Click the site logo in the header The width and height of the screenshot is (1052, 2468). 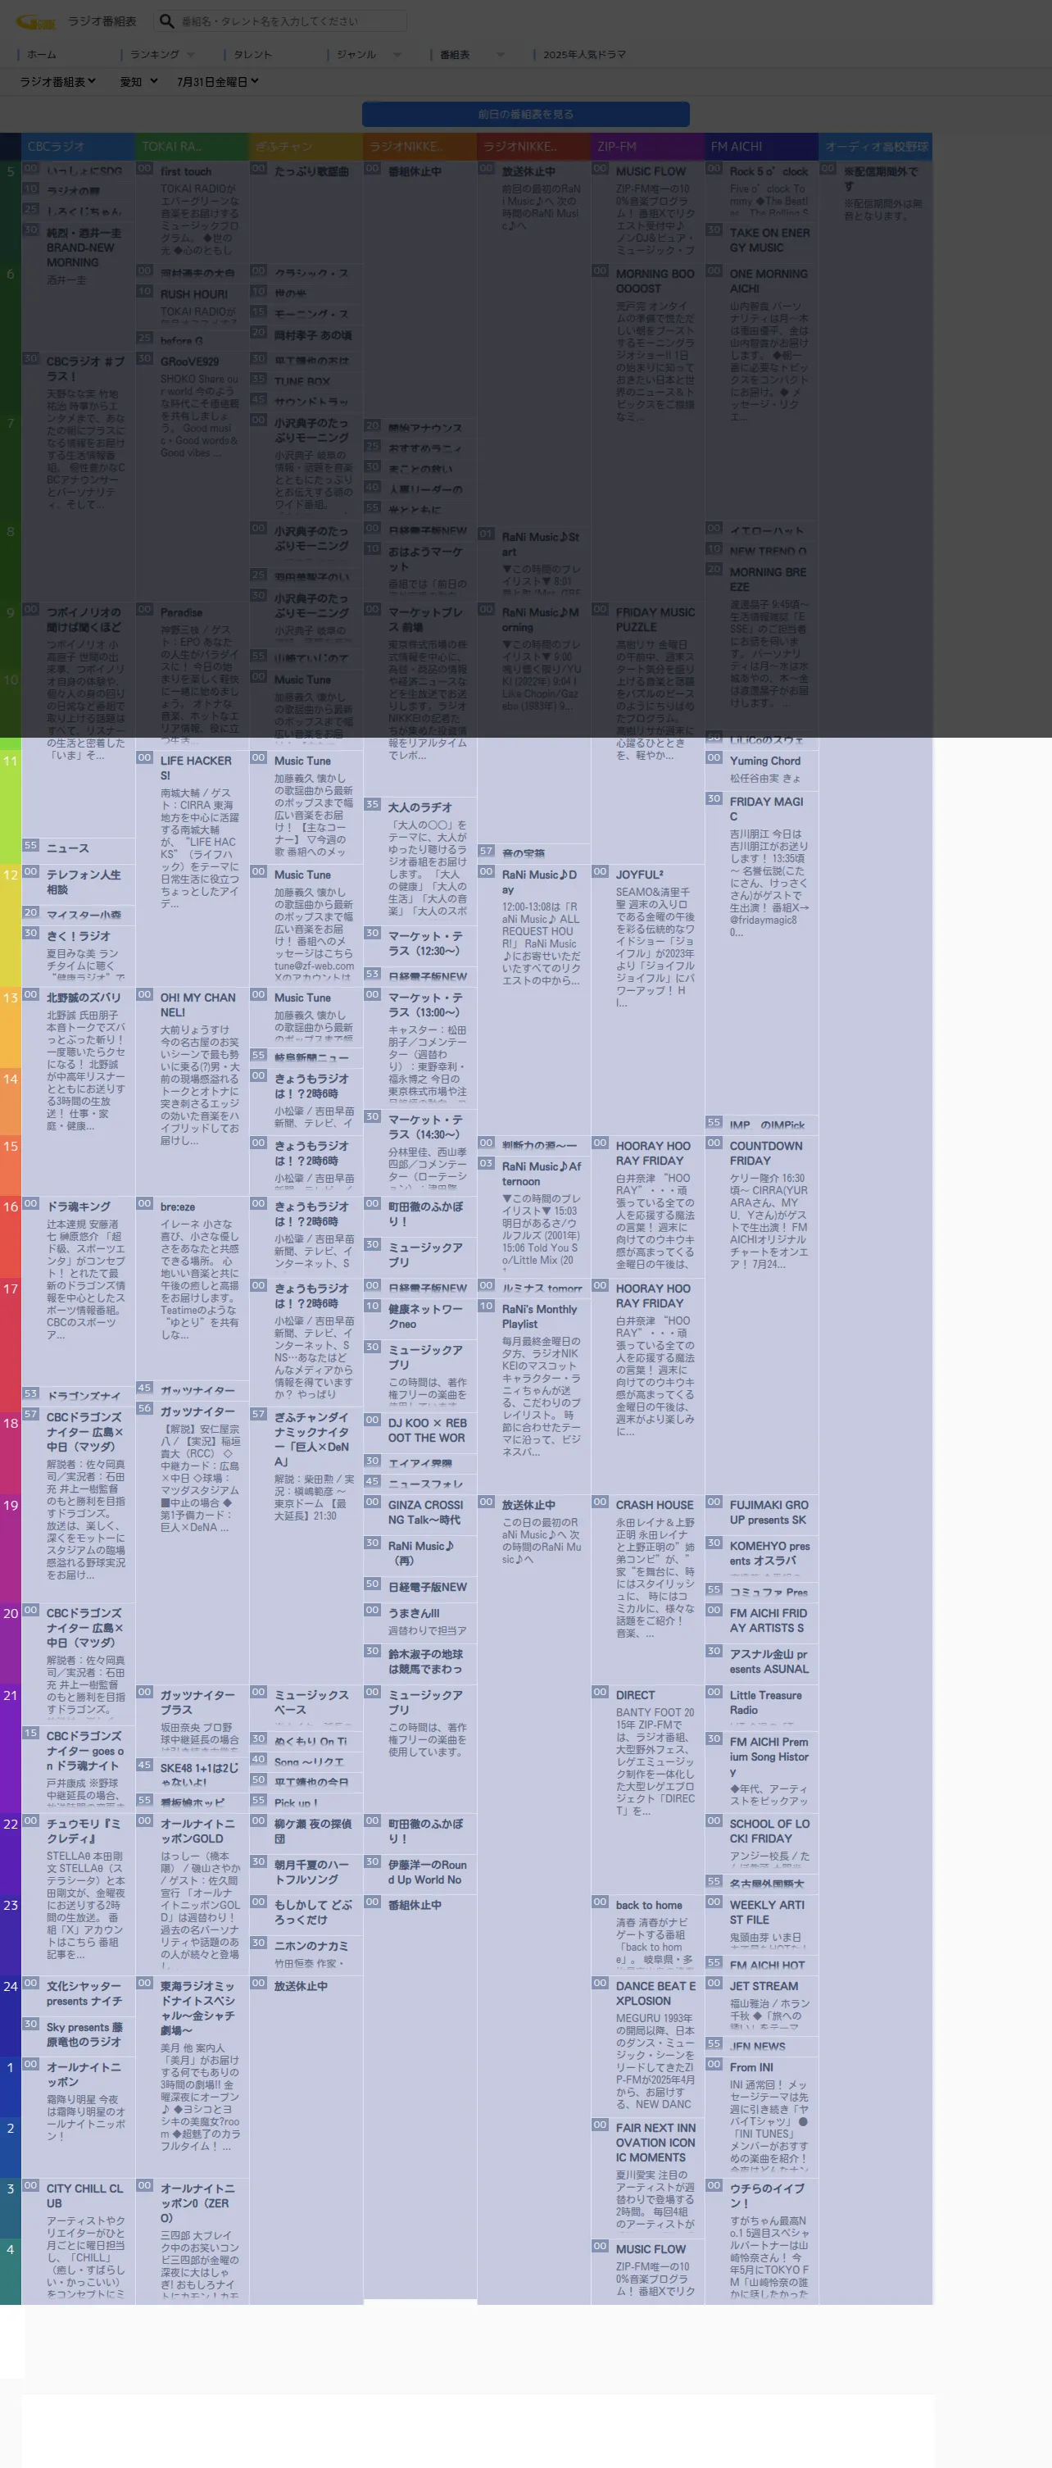(35, 21)
